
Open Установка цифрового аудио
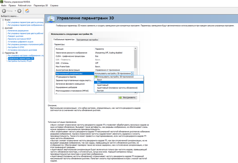coord(20,42)
